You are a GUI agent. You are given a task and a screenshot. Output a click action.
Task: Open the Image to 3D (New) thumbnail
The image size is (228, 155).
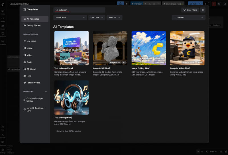tap(110, 48)
